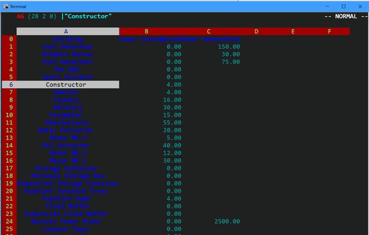Screen dimensions: 369x235
Task: Select the Space Elevator cell
Action: (68, 77)
